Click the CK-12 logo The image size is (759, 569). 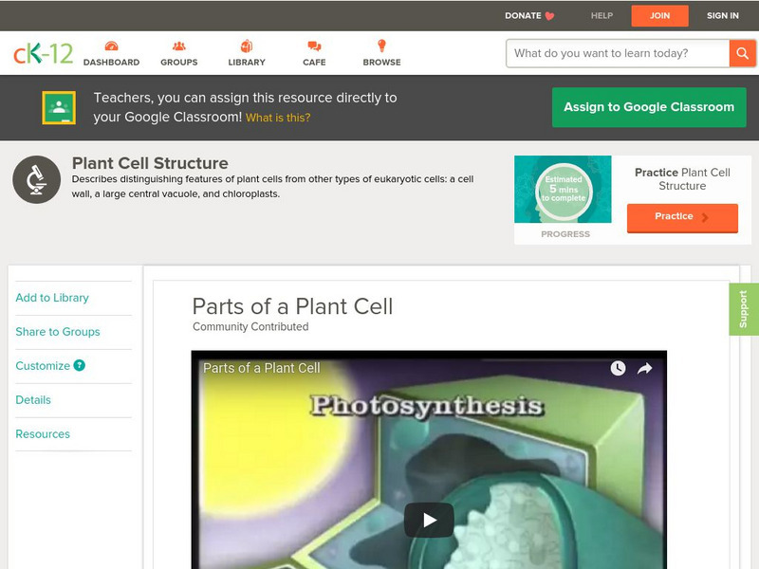click(x=43, y=54)
